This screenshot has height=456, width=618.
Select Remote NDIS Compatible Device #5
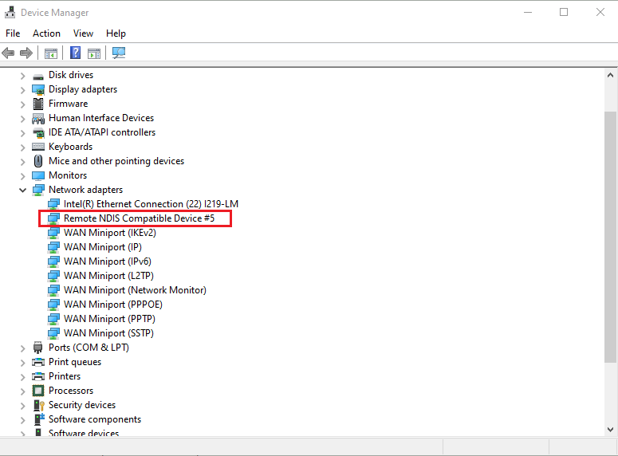[139, 218]
